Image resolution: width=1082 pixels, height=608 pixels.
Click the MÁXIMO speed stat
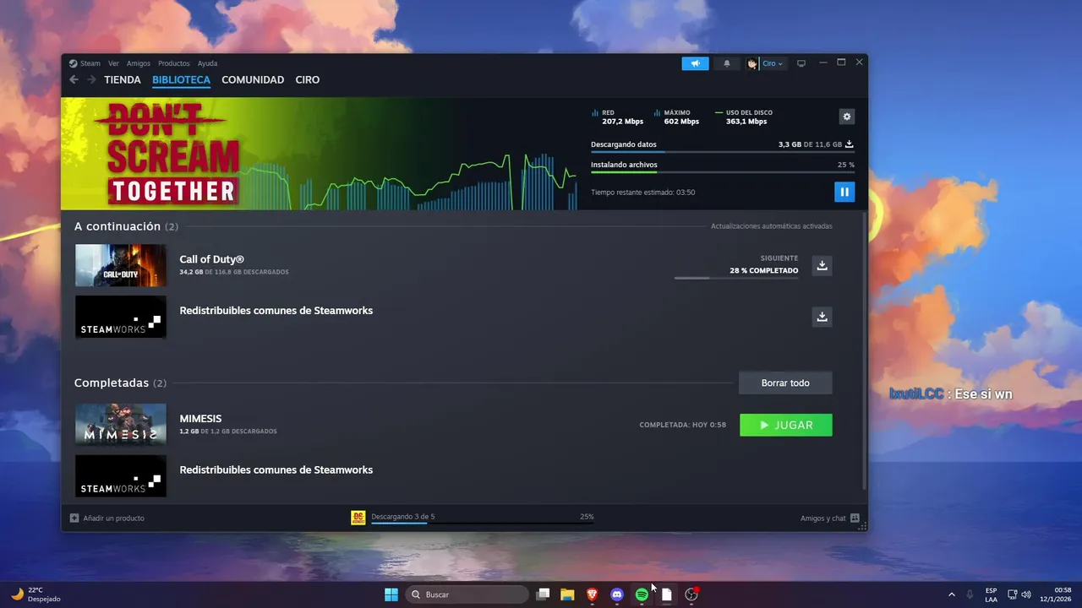tap(676, 117)
